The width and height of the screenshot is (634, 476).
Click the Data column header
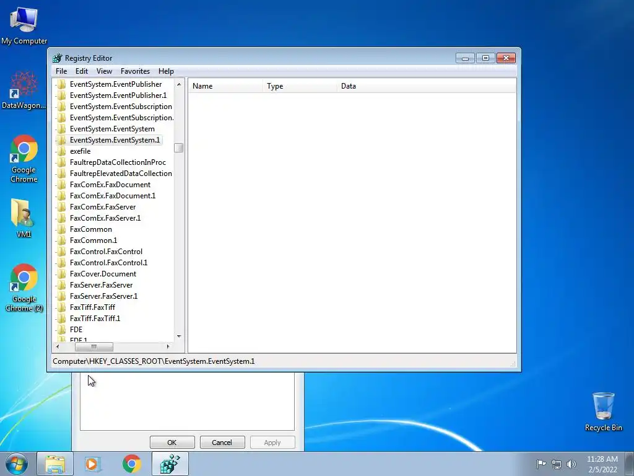[426, 86]
